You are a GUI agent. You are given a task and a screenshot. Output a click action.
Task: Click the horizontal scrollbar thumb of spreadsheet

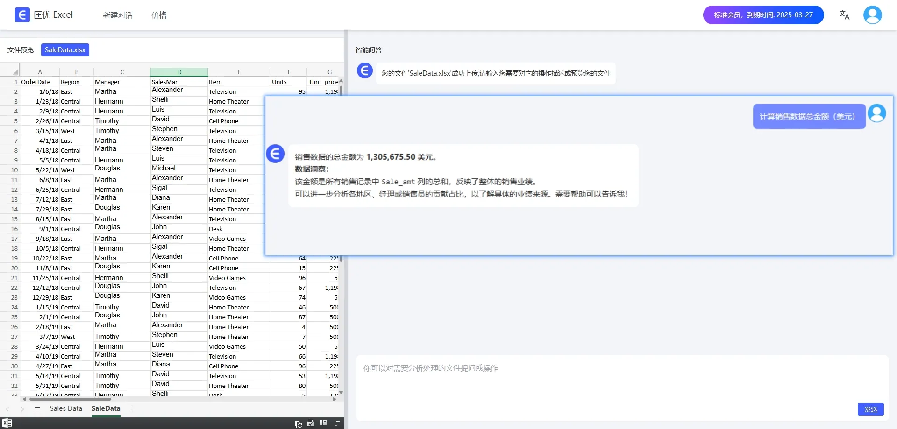(70, 399)
